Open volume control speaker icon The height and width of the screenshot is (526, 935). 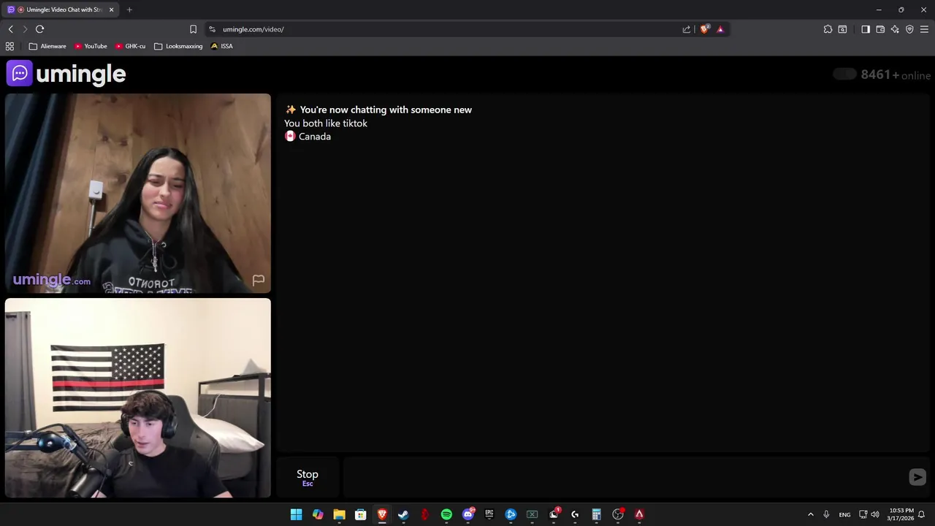coord(875,514)
